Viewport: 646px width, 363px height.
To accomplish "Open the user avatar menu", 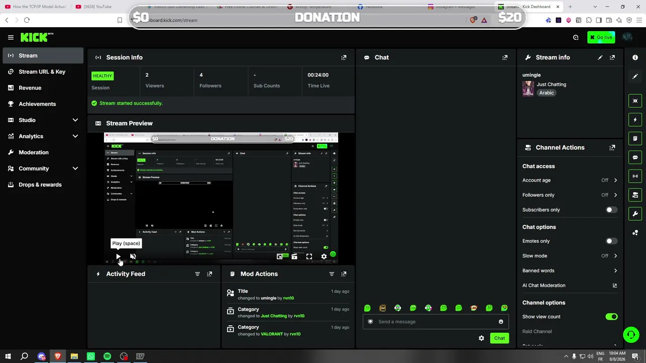I will coord(627,37).
